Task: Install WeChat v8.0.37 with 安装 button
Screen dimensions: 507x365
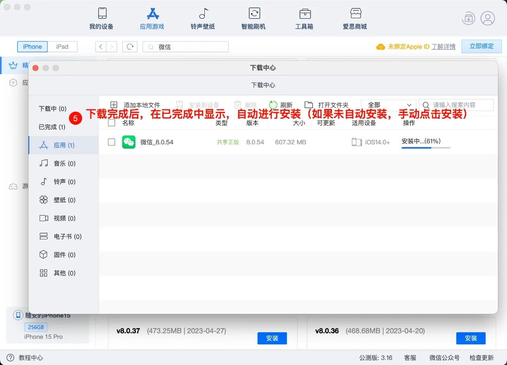Action: coord(272,338)
